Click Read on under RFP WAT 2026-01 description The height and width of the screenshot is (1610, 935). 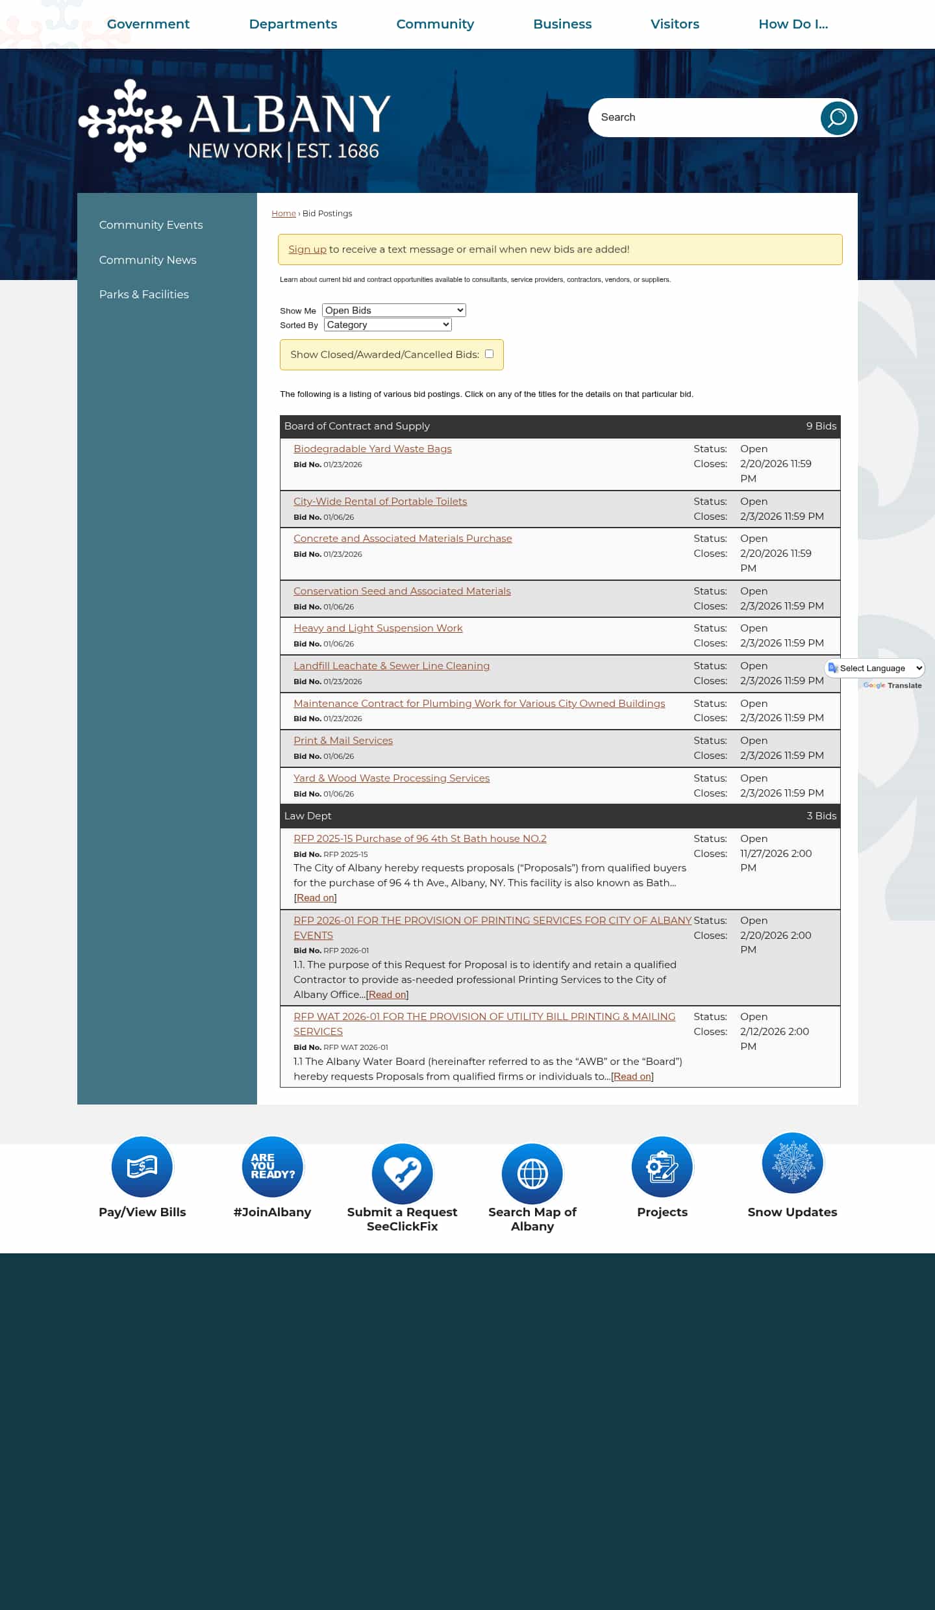tap(632, 1077)
